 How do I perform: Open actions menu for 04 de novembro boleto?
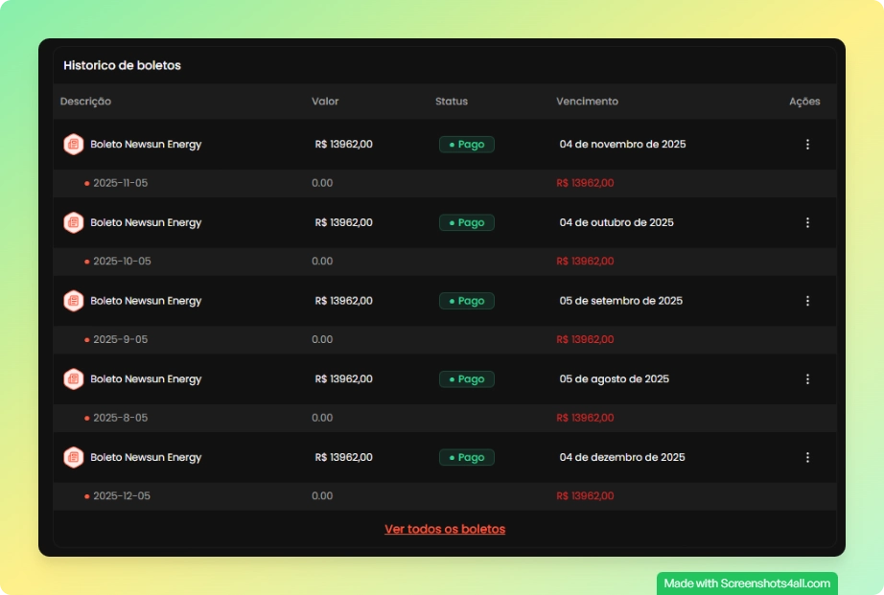tap(807, 145)
